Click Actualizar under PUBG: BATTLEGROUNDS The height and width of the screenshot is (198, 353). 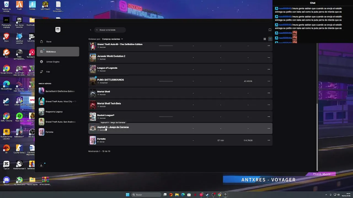click(103, 83)
